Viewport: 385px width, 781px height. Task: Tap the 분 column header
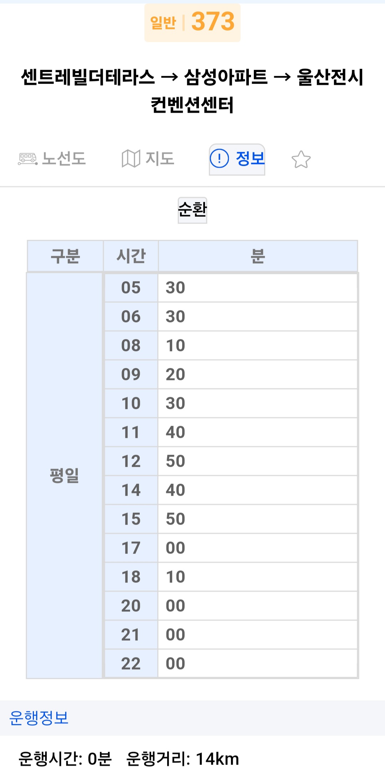tap(258, 256)
